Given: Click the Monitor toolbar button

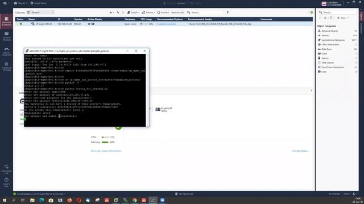Looking at the screenshot, I should (x=163, y=12).
